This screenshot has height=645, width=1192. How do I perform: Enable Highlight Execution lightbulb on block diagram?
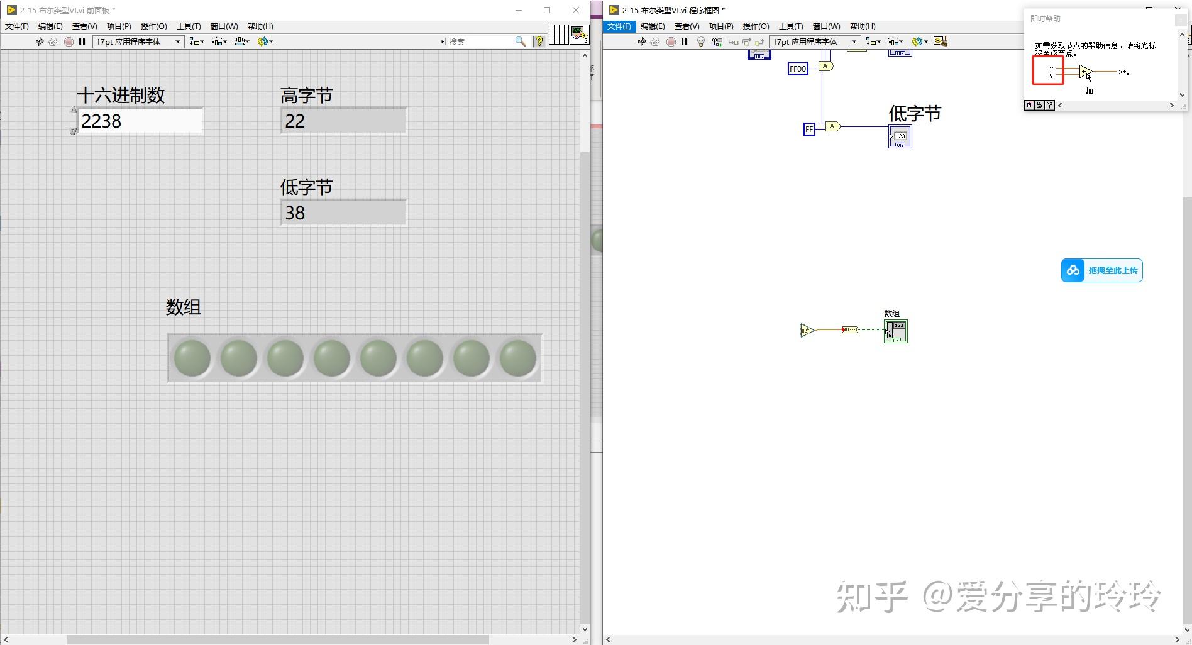click(x=701, y=41)
